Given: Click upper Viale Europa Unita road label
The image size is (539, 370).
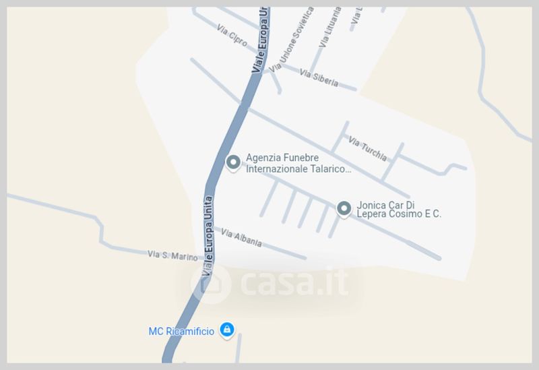Looking at the screenshot, I should coord(260,40).
